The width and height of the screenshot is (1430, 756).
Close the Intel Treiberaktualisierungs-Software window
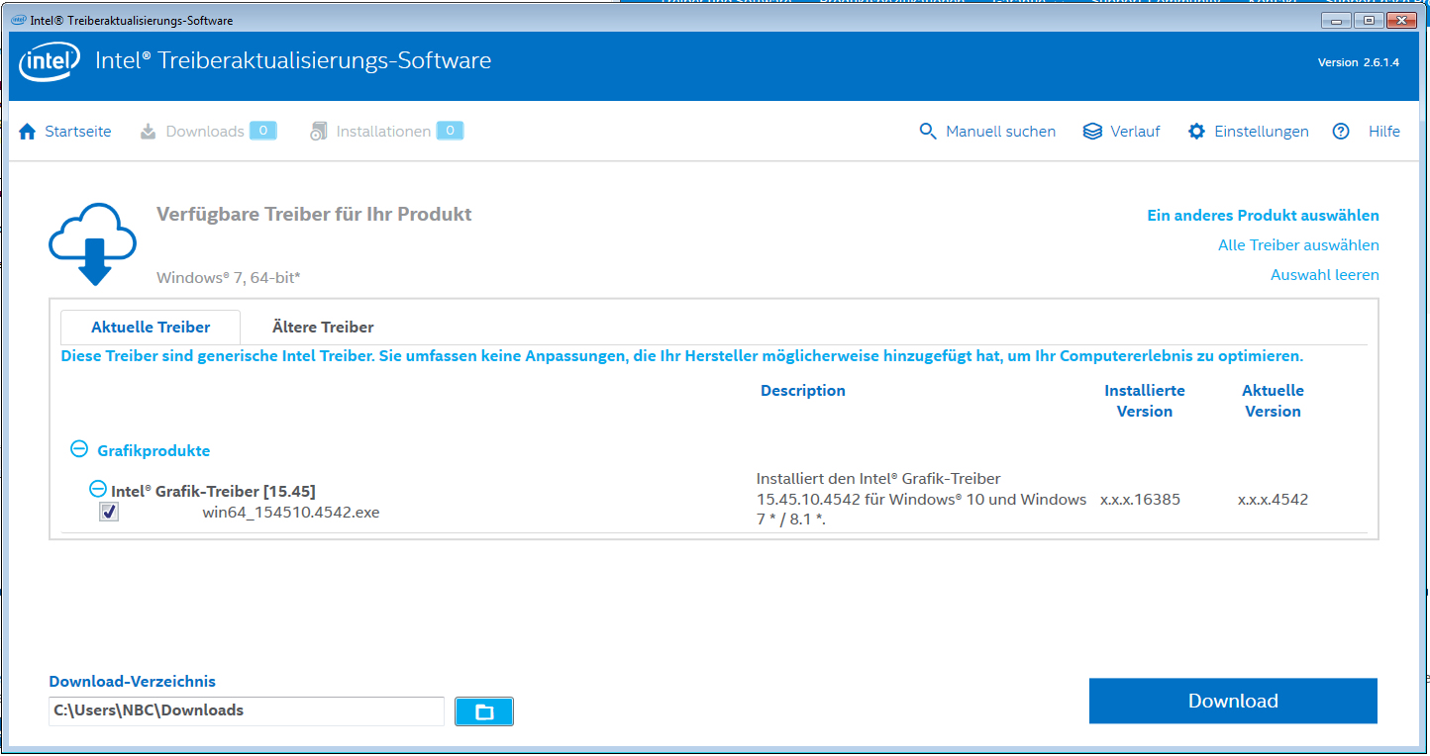pos(1402,20)
